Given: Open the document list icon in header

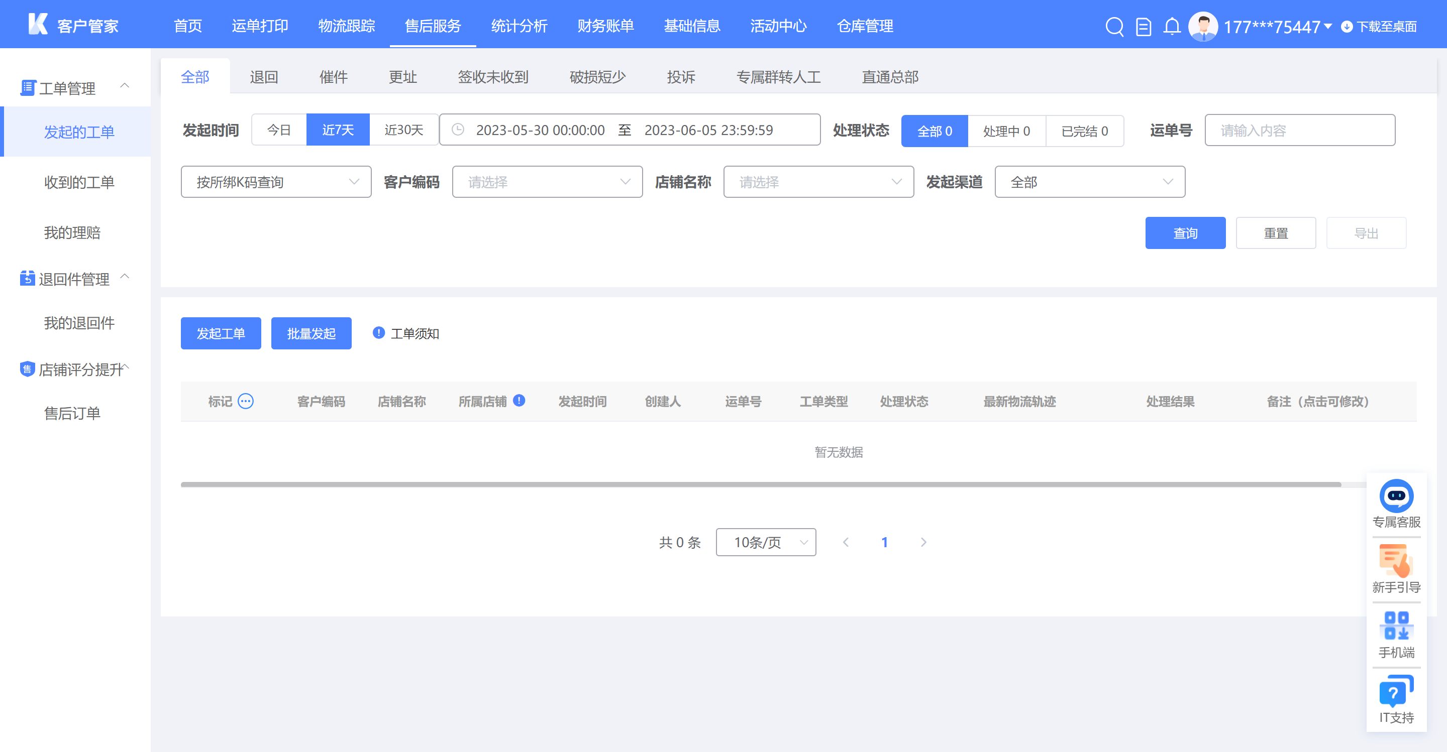Looking at the screenshot, I should coord(1143,27).
